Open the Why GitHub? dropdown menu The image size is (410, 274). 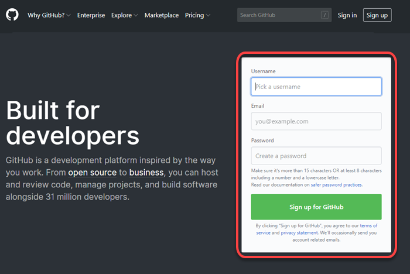(x=49, y=15)
